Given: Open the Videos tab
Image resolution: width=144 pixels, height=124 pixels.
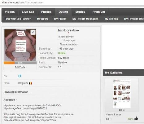Looking at the screenshot, I should click(10, 12).
